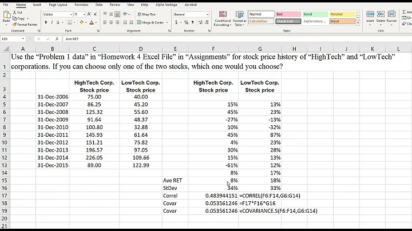The height and width of the screenshot is (231, 412).
Task: Apply Accounting dollar number format
Action: pos(176,22)
